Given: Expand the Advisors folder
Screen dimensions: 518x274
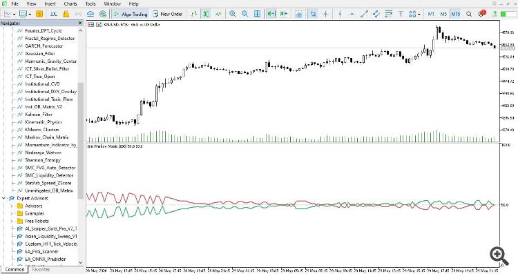Looking at the screenshot, I should [x=12, y=206].
